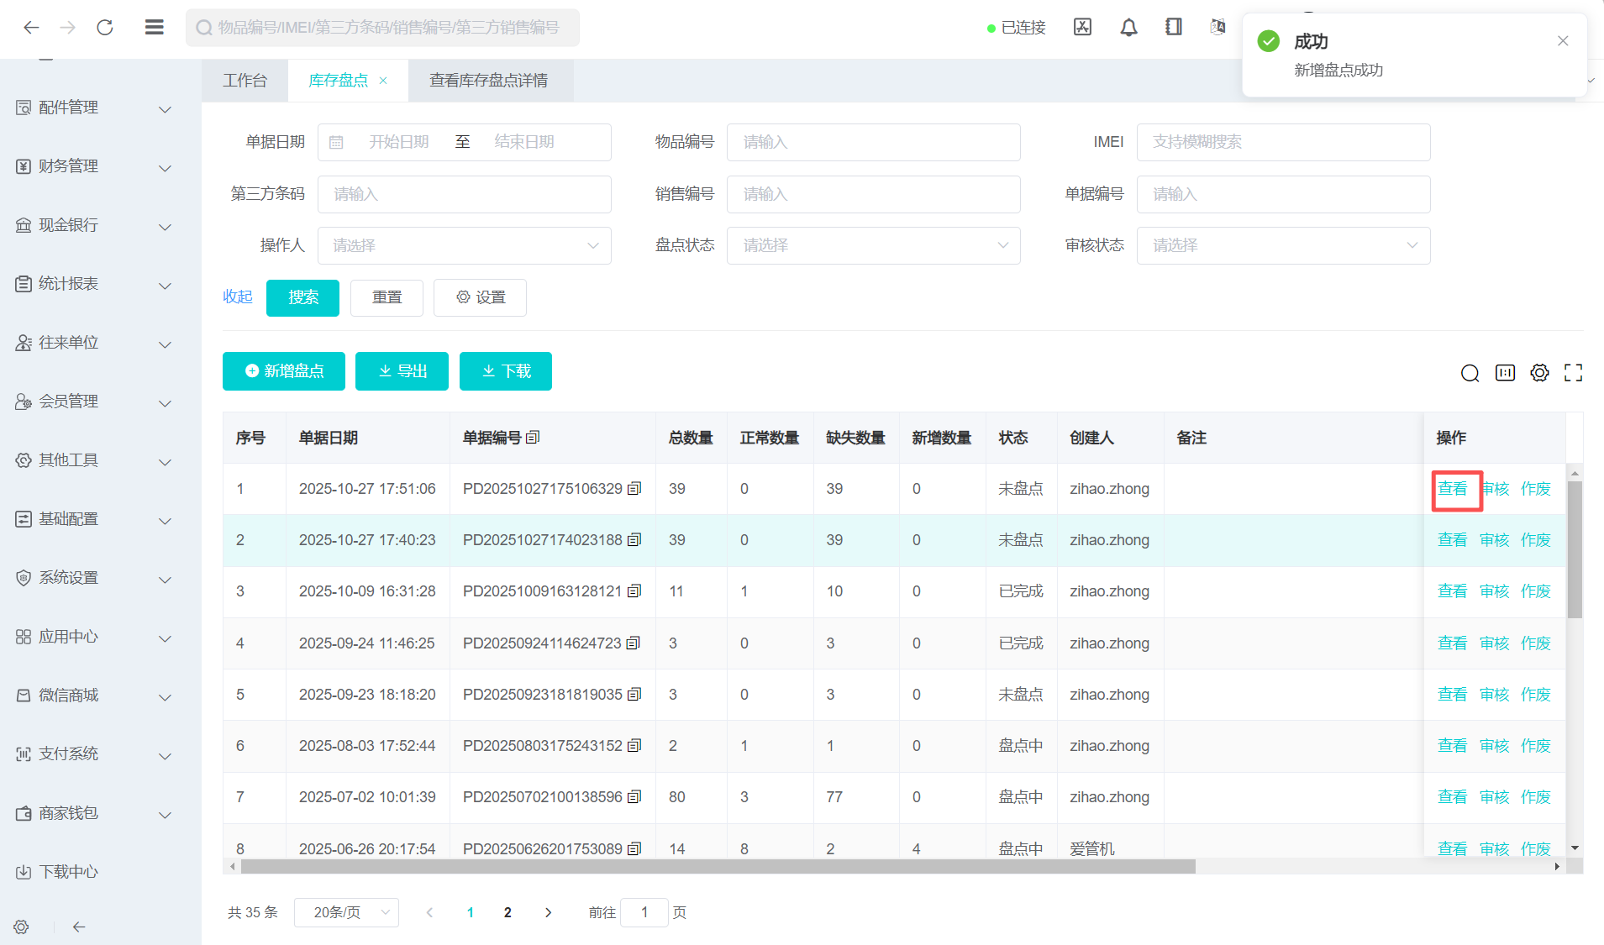Screen dimensions: 1604x945
Task: Click 收起 to collapse search filters
Action: [237, 297]
